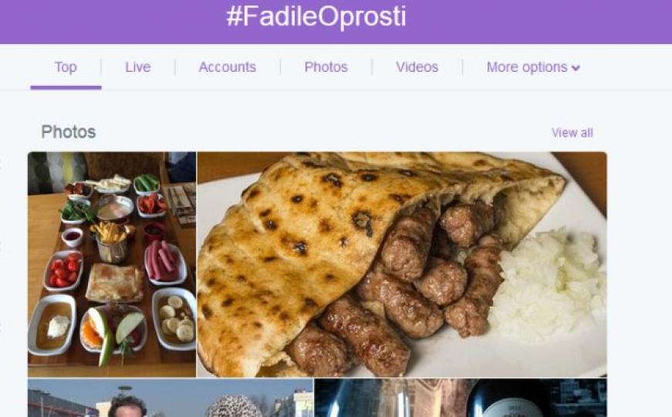Click the chevron arrow beside More options
Viewport: 672px width, 417px height.
(x=576, y=68)
